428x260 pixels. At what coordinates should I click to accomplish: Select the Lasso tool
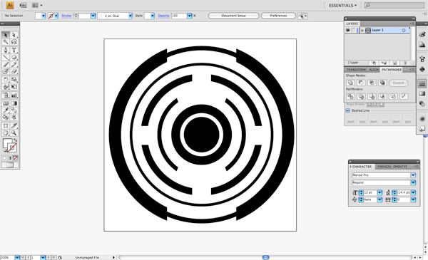point(14,42)
